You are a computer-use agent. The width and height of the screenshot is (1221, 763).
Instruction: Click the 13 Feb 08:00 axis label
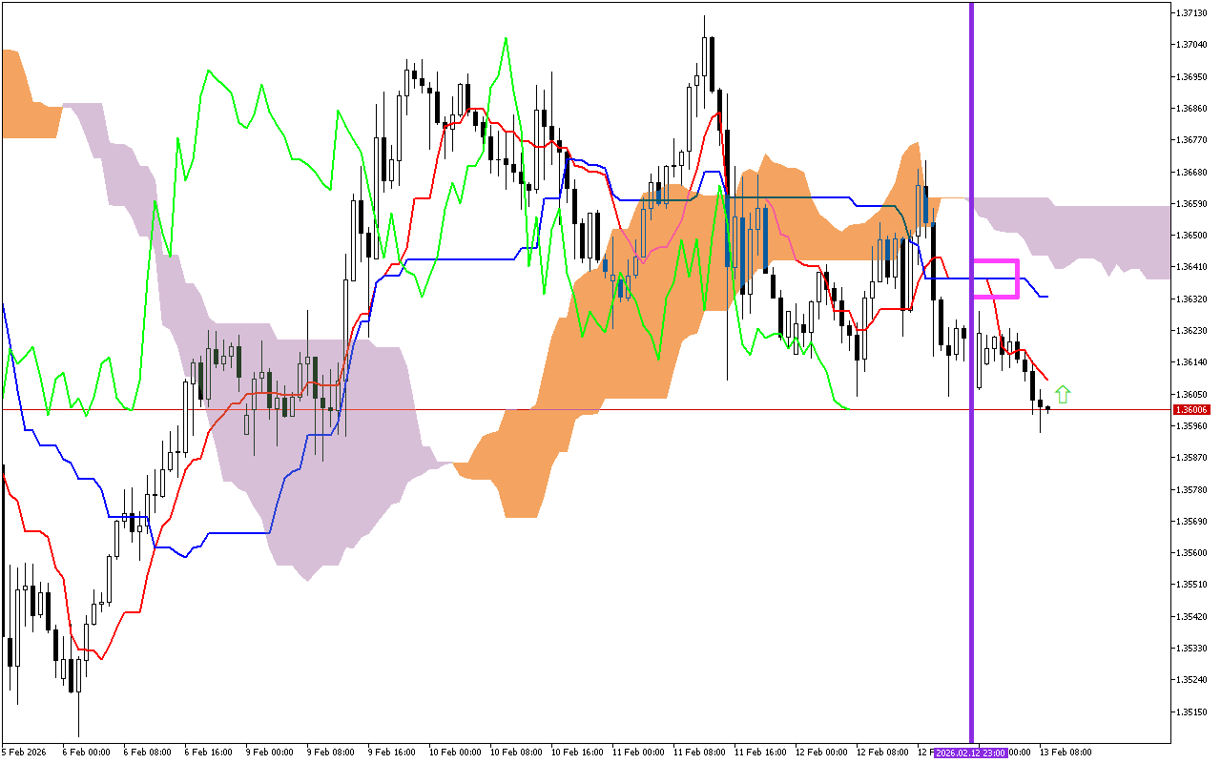(1065, 752)
